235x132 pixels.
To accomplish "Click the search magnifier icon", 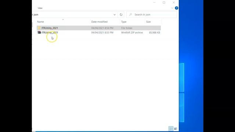I will coord(131,15).
